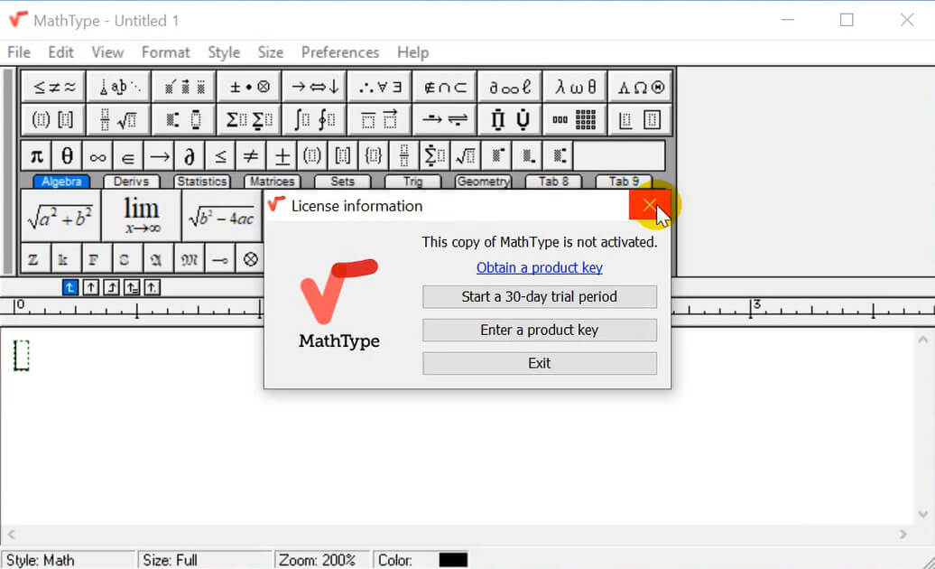935x569 pixels.
Task: Insert the circled times symbol
Action: [251, 259]
